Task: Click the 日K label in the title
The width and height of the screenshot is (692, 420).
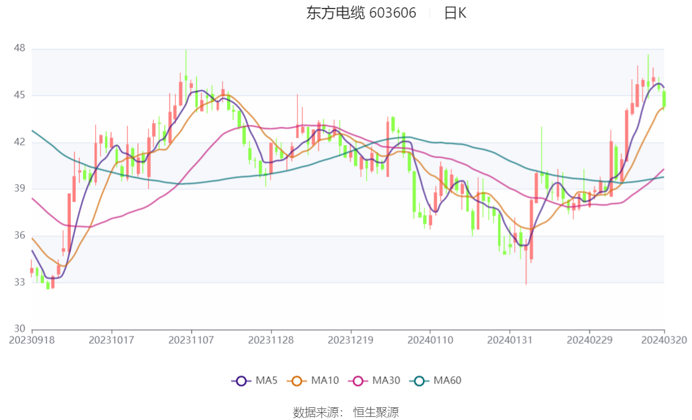Action: (x=455, y=13)
